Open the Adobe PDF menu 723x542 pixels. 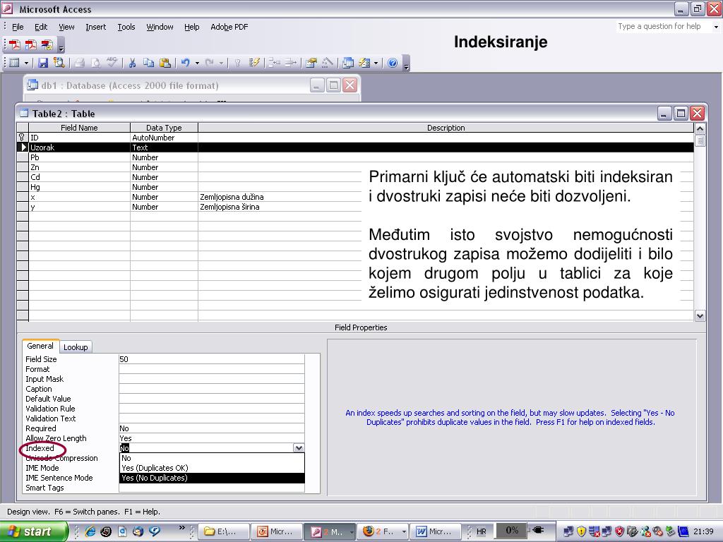(229, 27)
